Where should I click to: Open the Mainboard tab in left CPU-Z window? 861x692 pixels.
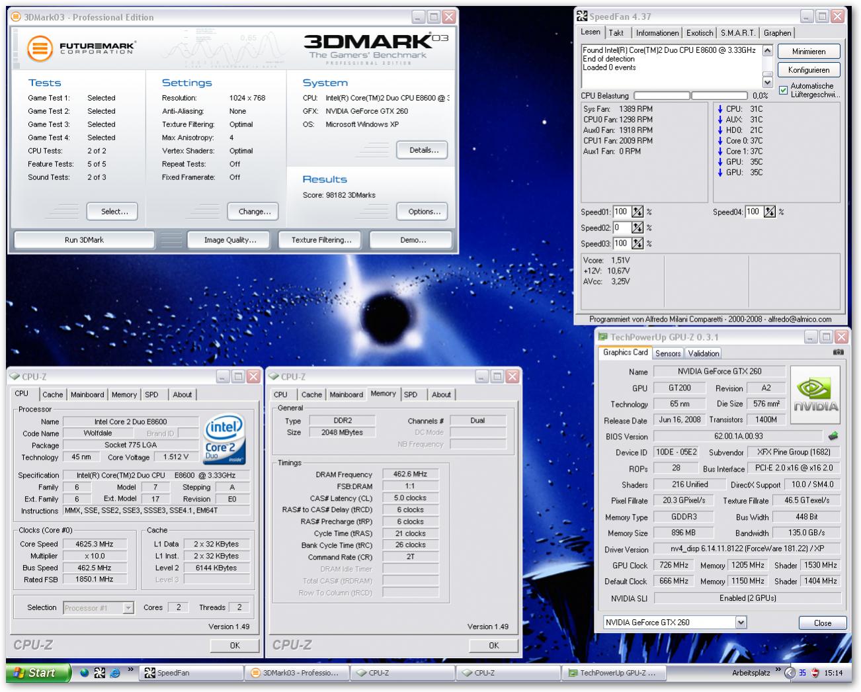[x=87, y=394]
